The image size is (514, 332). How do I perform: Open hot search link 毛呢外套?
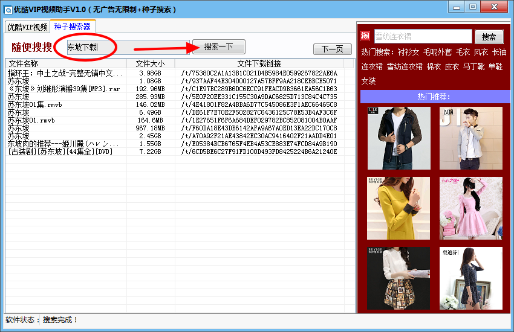437,52
